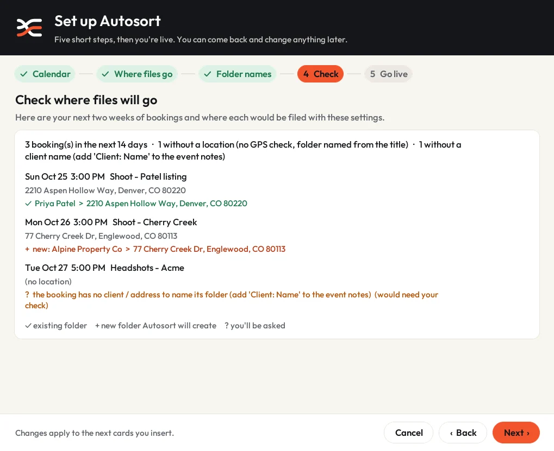Screen dimensions: 554x451
Task: Click the Five short steps subtitle
Action: (201, 40)
